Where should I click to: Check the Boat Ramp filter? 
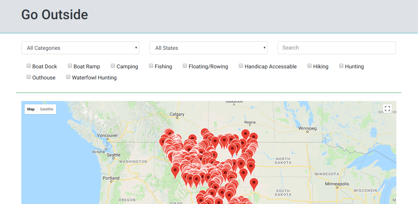click(70, 66)
